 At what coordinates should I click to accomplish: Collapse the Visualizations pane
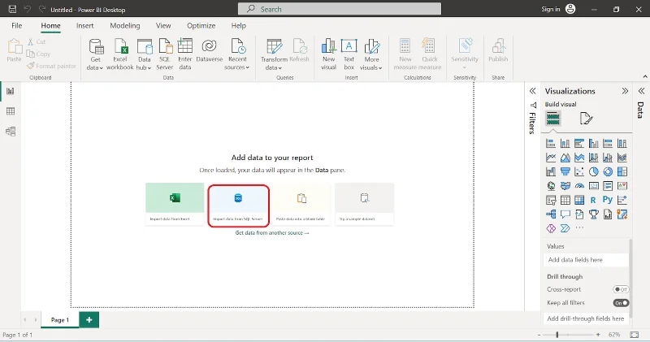click(625, 91)
